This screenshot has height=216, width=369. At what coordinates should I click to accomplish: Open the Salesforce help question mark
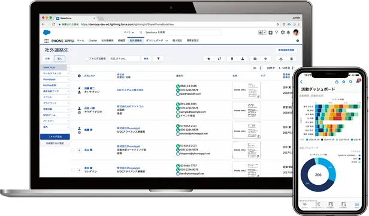pos(277,32)
